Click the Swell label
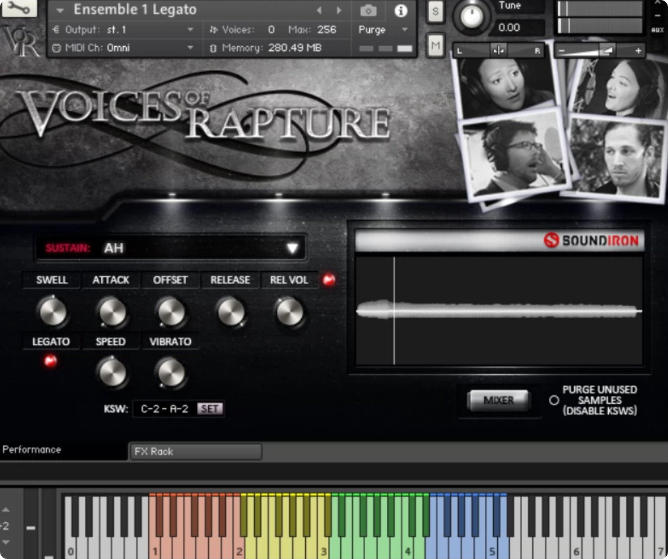Image resolution: width=668 pixels, height=559 pixels. (x=52, y=279)
